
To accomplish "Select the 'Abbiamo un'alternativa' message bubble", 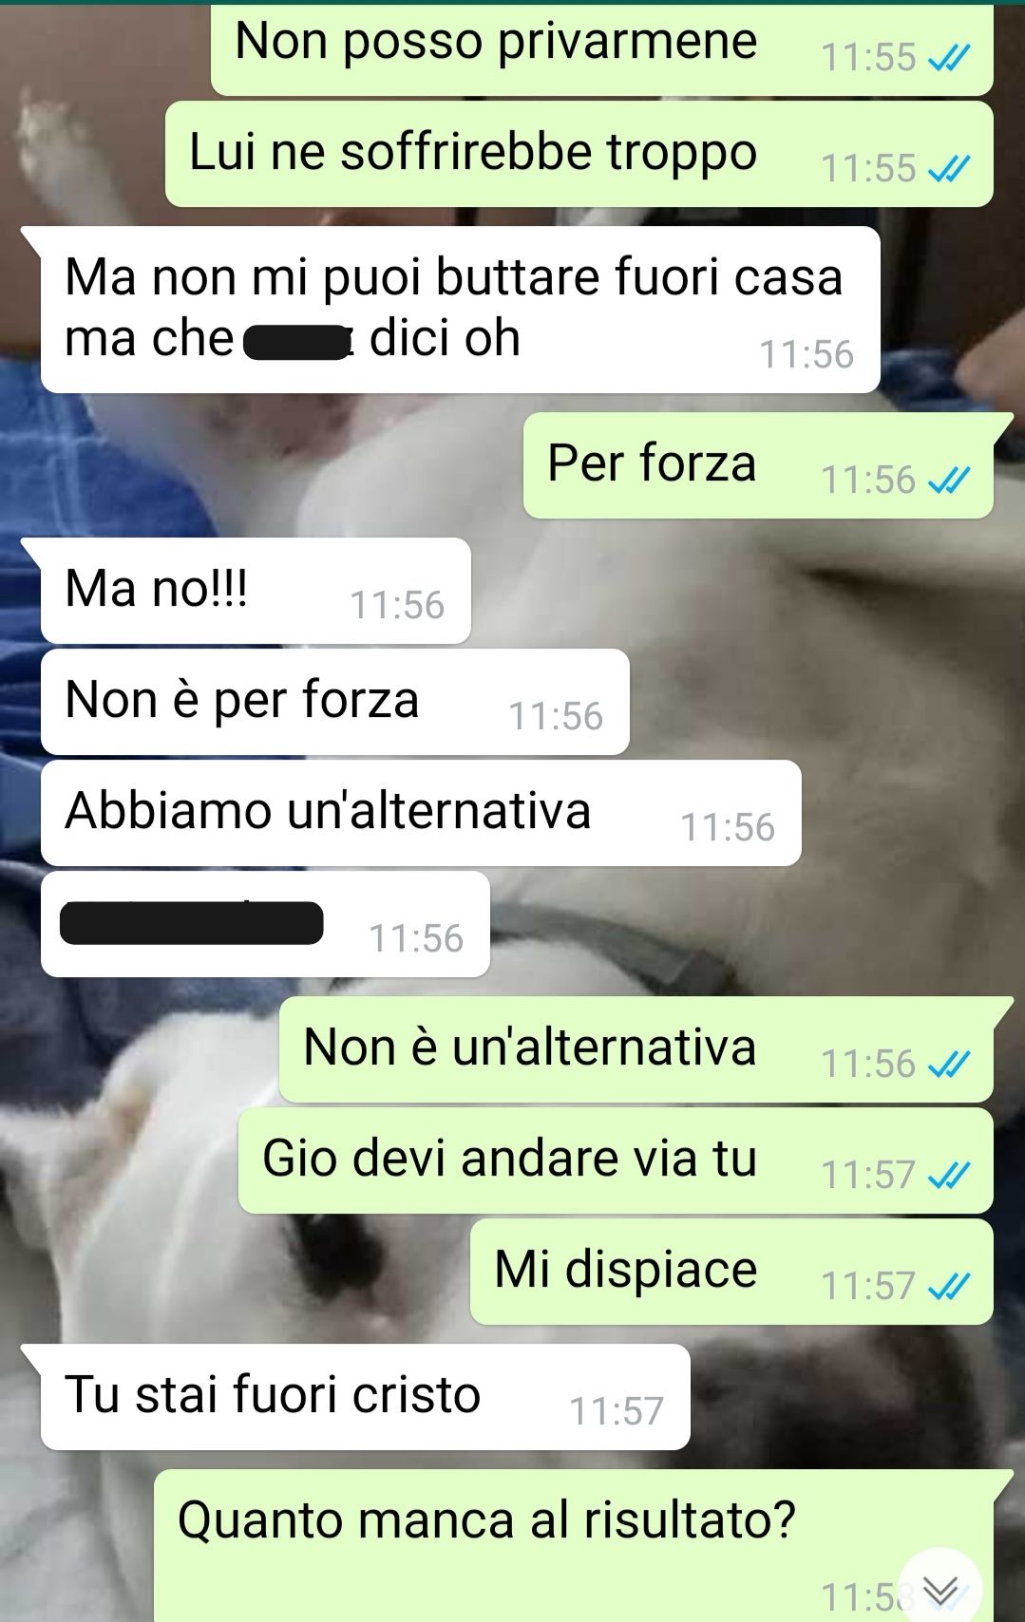I will pyautogui.click(x=421, y=813).
